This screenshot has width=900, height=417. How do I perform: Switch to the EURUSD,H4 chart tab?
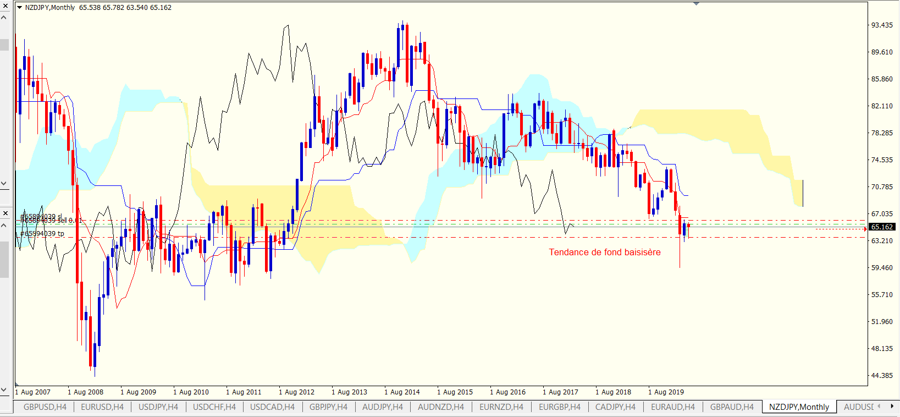(x=102, y=407)
